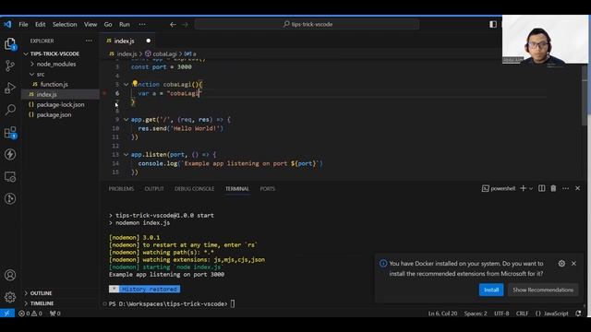This screenshot has height=332, width=591.
Task: Click the remote window status icon
Action: click(7, 314)
